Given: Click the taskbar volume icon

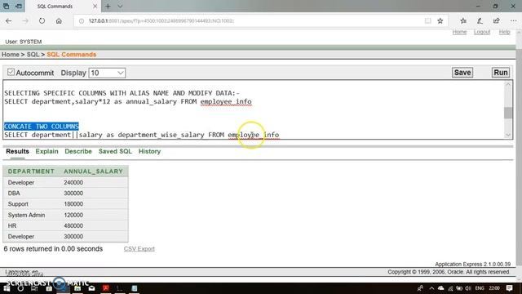Looking at the screenshot, I should click(x=468, y=288).
